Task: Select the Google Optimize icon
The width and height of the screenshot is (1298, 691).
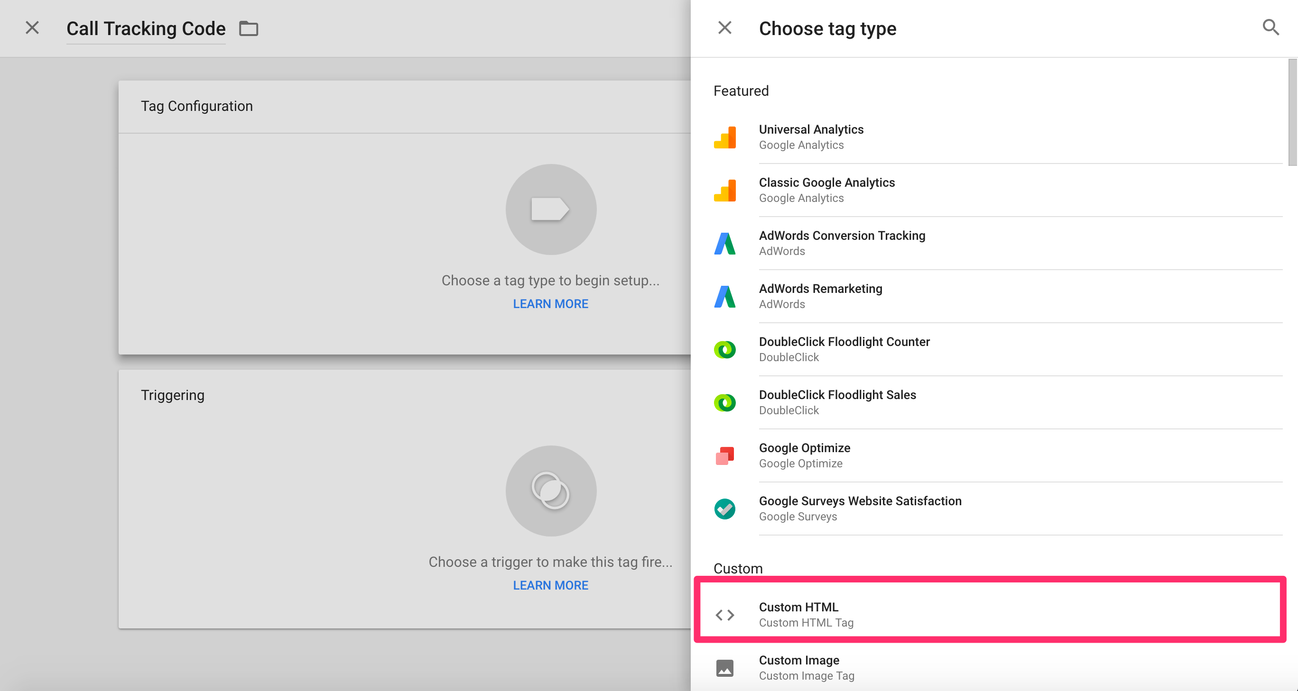Action: pos(724,455)
